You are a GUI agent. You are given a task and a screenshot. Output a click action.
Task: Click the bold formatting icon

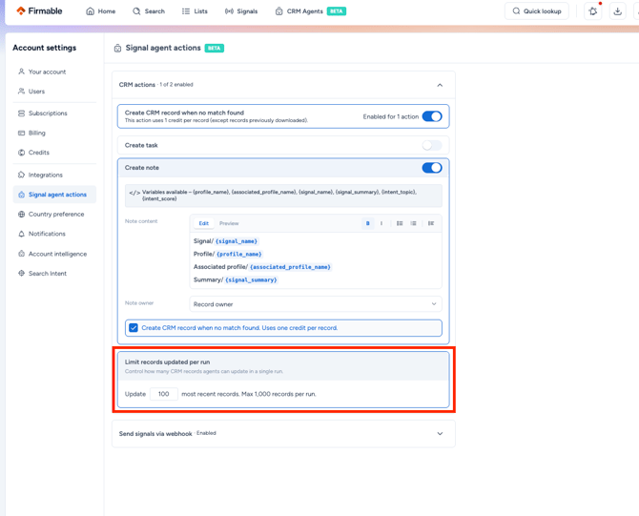(x=367, y=223)
